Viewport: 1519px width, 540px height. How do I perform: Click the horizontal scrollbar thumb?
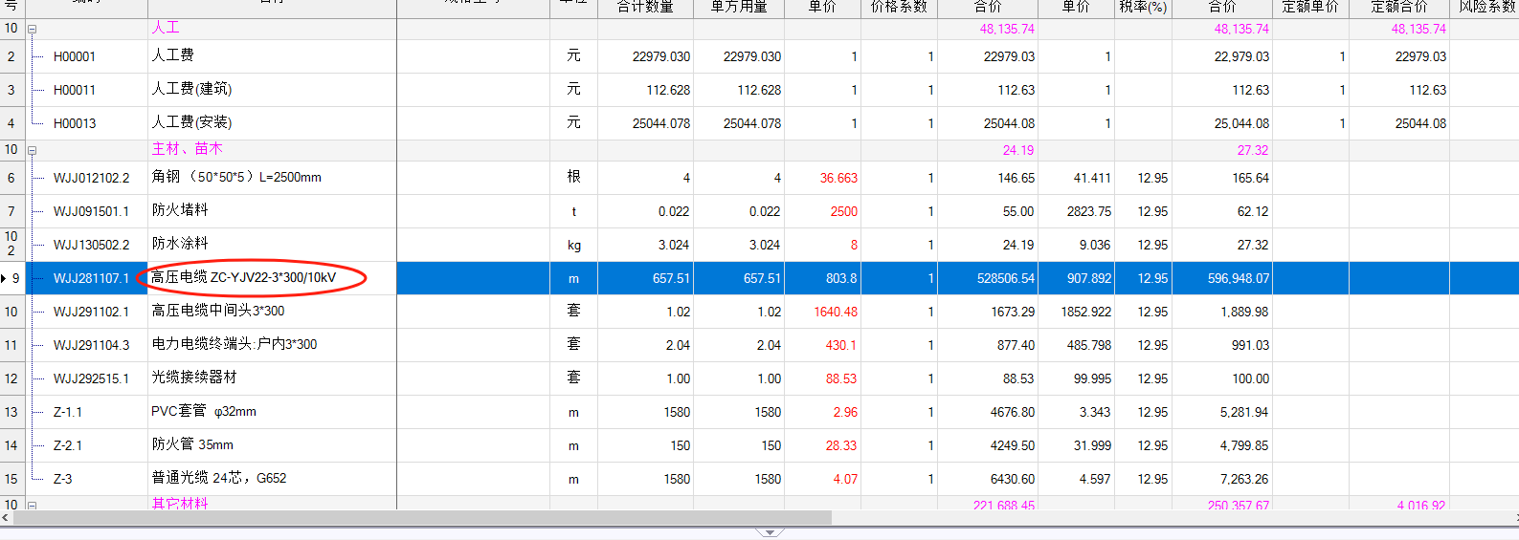coord(422,518)
